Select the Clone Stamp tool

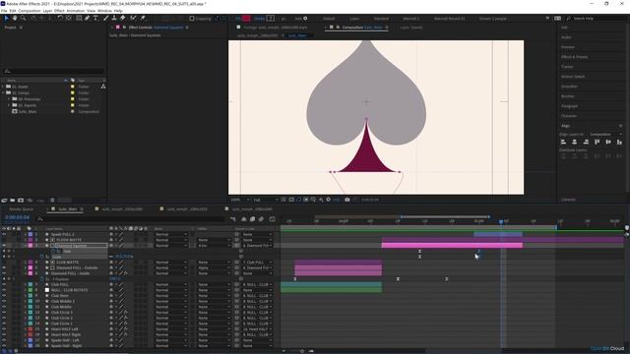coord(114,19)
